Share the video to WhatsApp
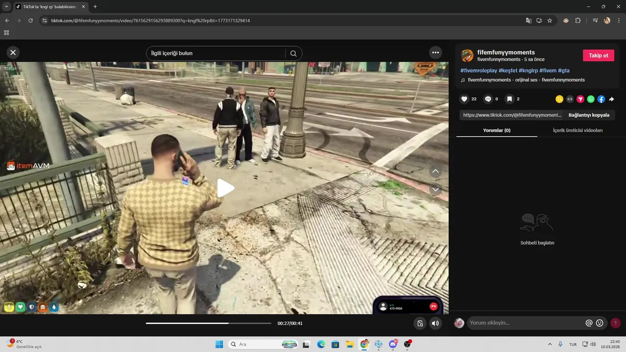Viewport: 626px width, 352px height. click(x=591, y=99)
